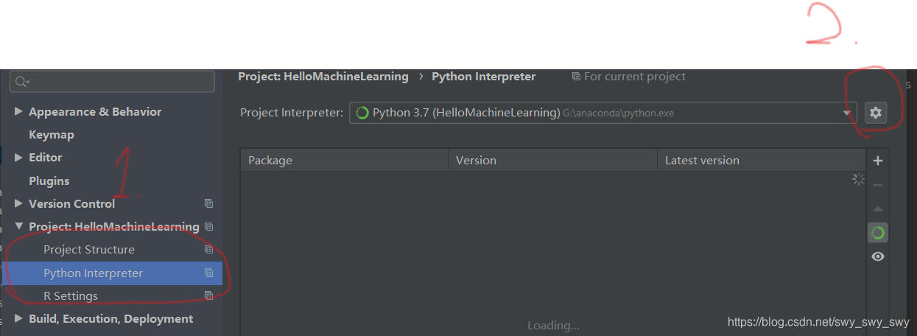Image resolution: width=917 pixels, height=336 pixels.
Task: Click project-level icon beside Version Control
Action: [208, 203]
